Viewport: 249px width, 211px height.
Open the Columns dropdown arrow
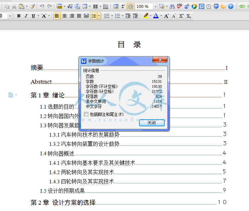point(100,7)
